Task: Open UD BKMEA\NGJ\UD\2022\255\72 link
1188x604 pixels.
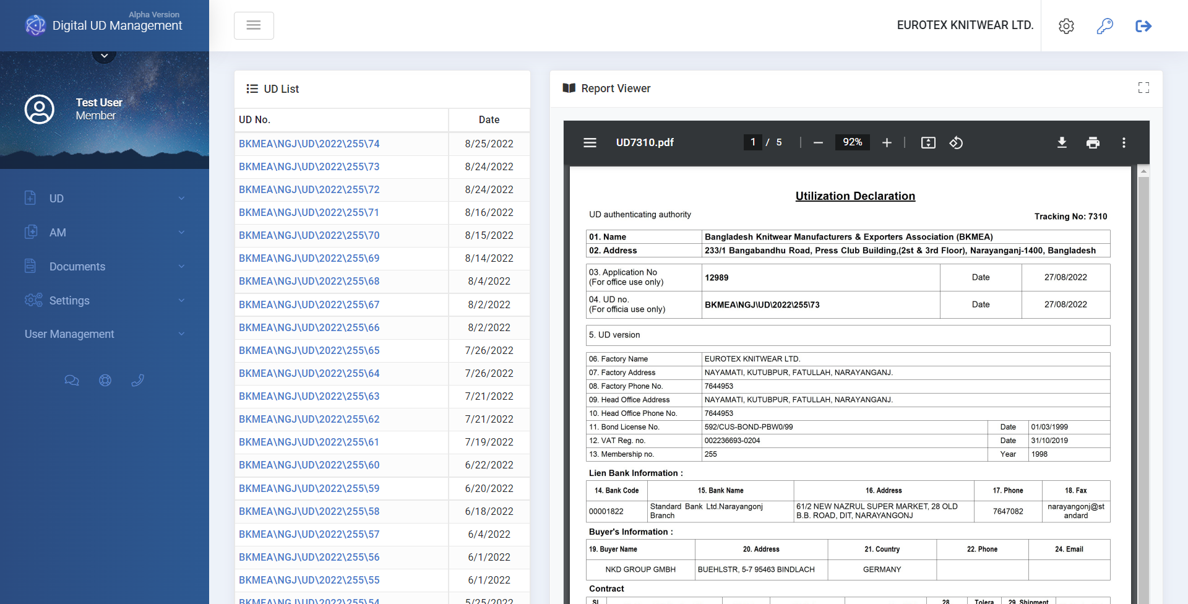Action: pos(309,189)
